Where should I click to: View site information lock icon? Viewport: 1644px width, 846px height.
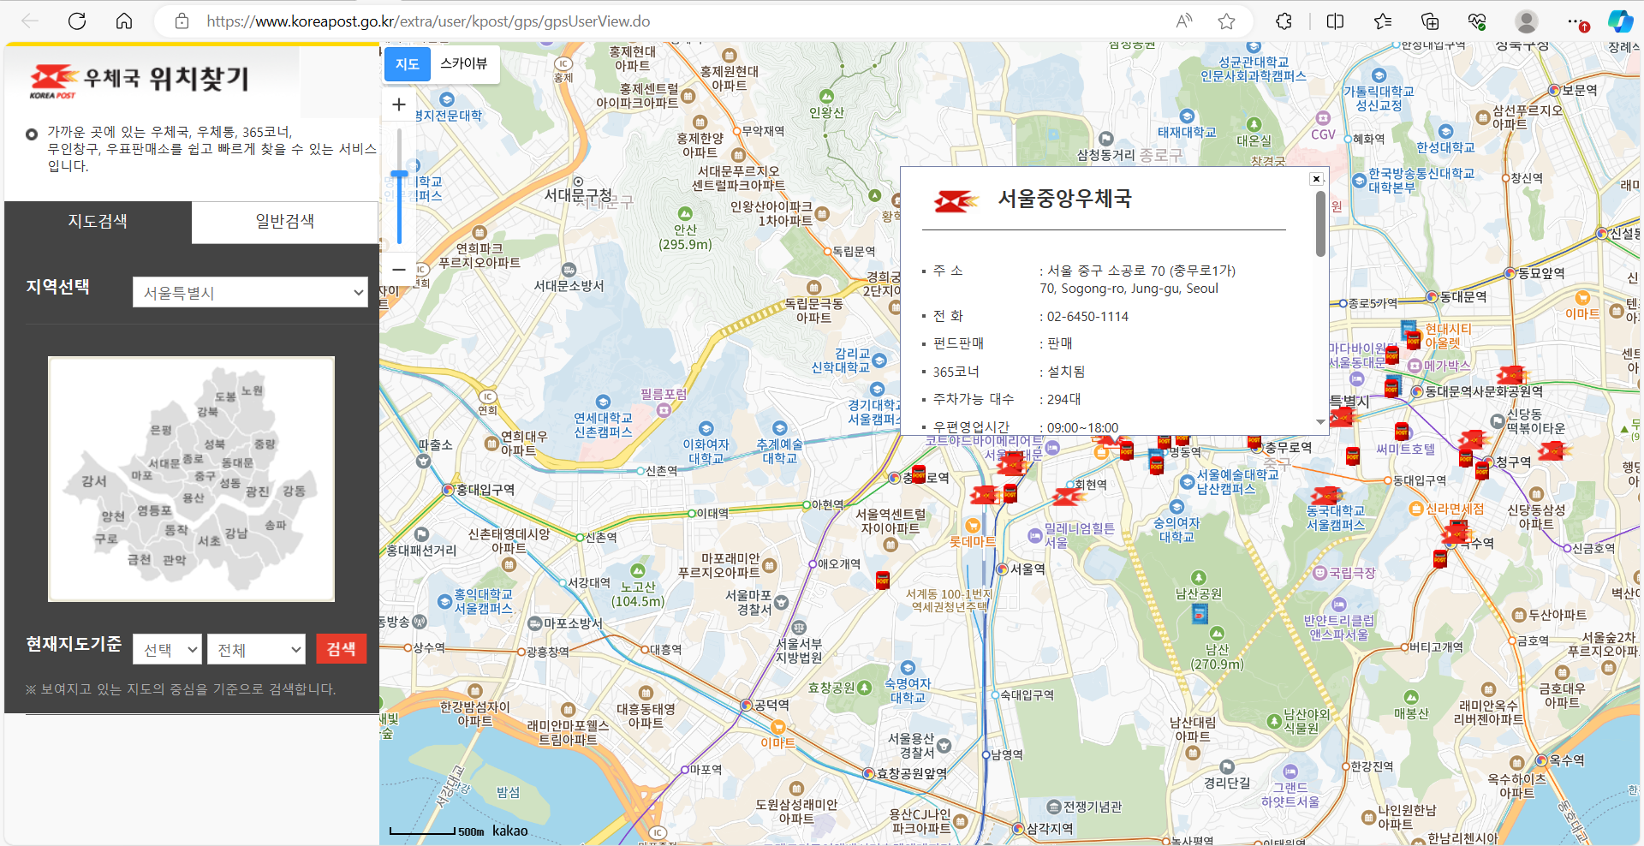tap(182, 21)
